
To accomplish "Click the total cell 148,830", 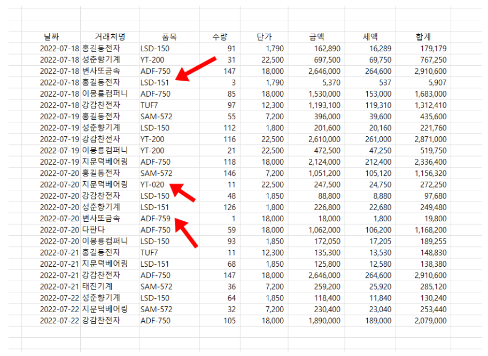I will click(x=423, y=253).
